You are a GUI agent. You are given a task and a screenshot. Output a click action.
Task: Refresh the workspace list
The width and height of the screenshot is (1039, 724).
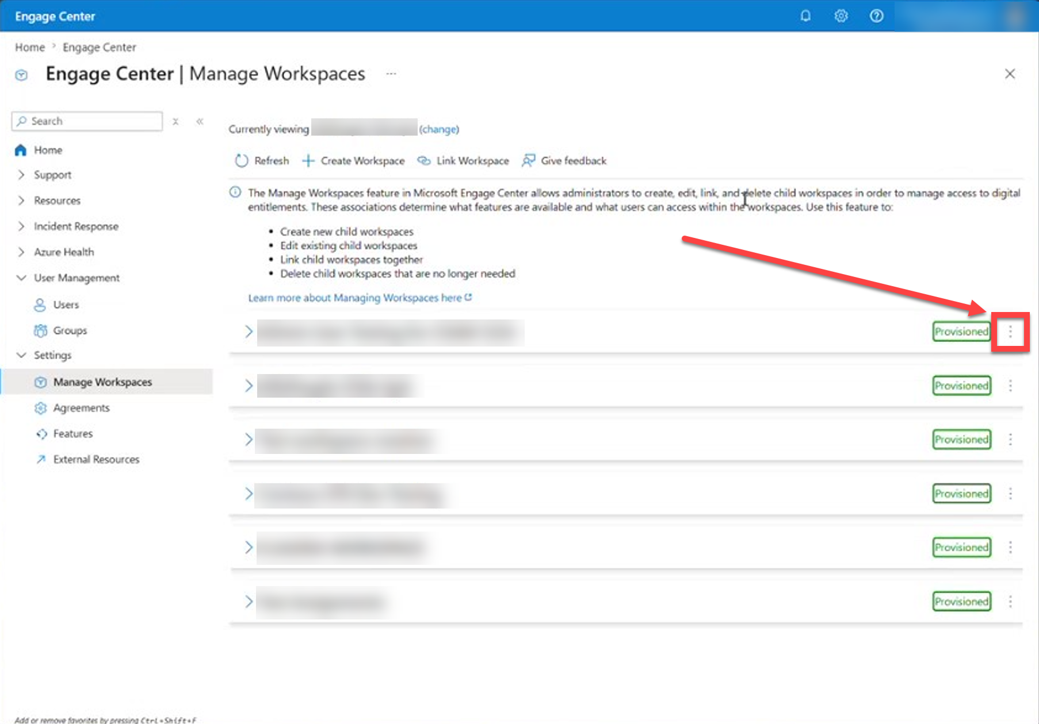pos(262,161)
